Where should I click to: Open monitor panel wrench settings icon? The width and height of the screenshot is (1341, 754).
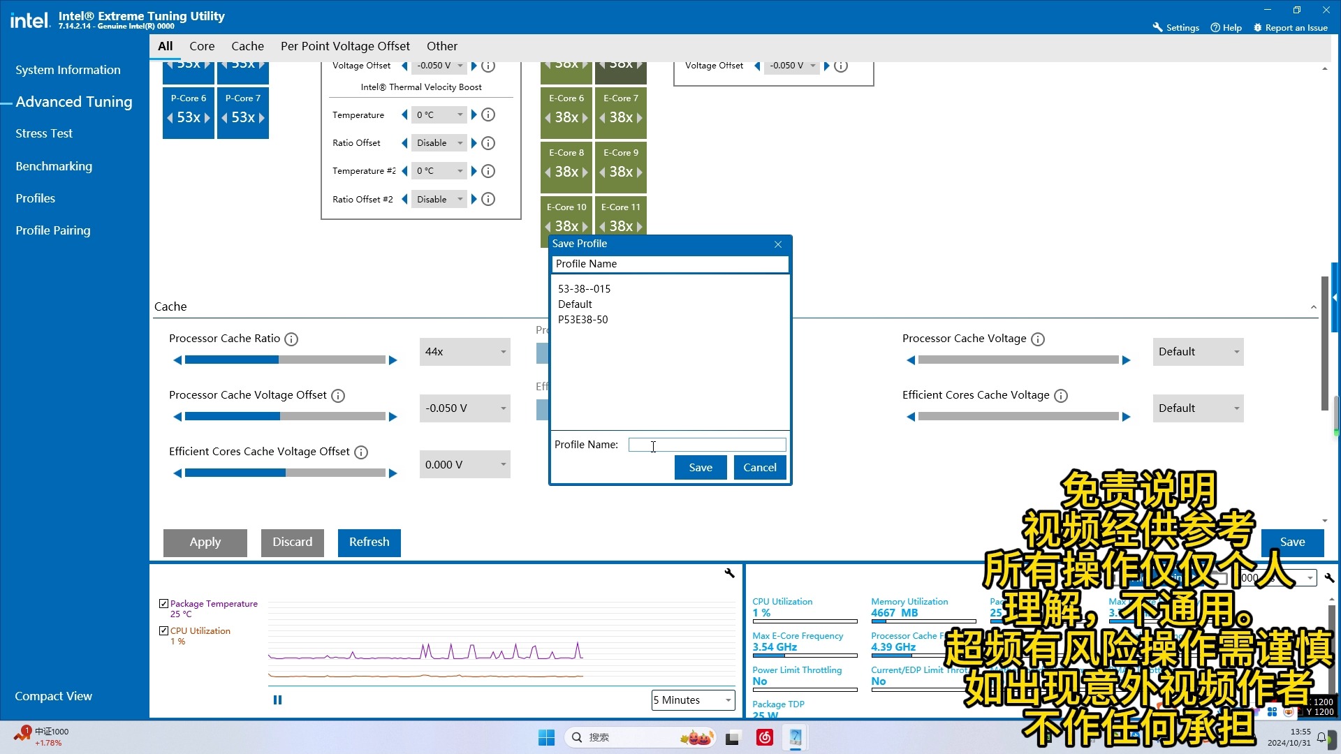pyautogui.click(x=1329, y=578)
